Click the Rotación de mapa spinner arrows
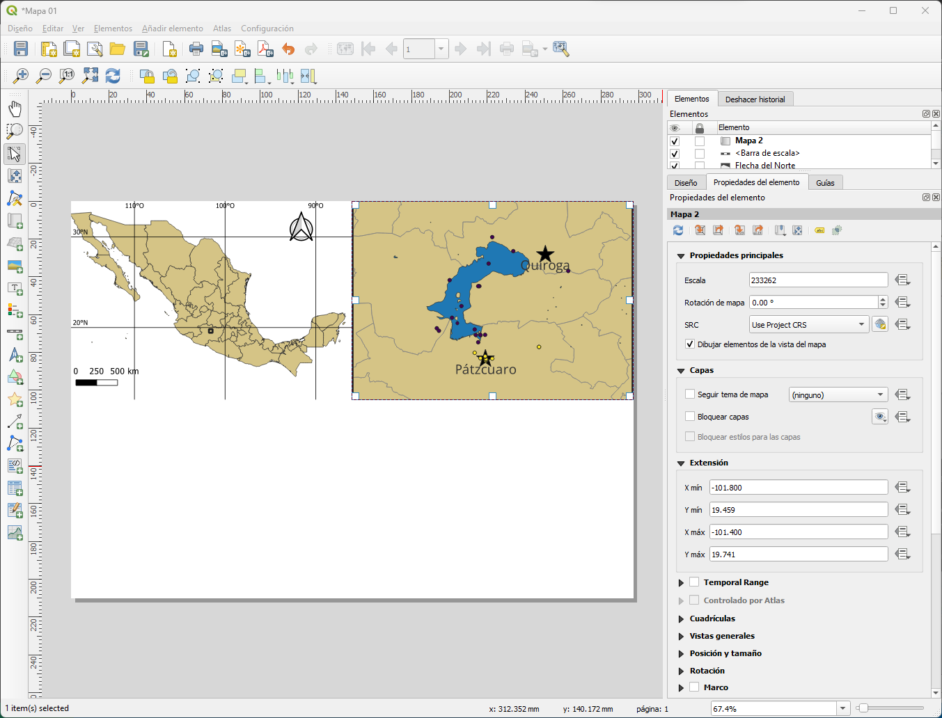The height and width of the screenshot is (718, 942). [x=883, y=303]
